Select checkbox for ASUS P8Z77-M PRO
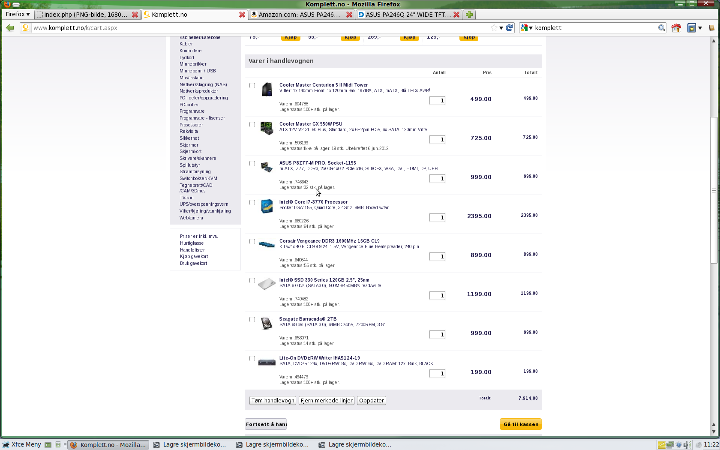The height and width of the screenshot is (450, 720). tap(252, 163)
